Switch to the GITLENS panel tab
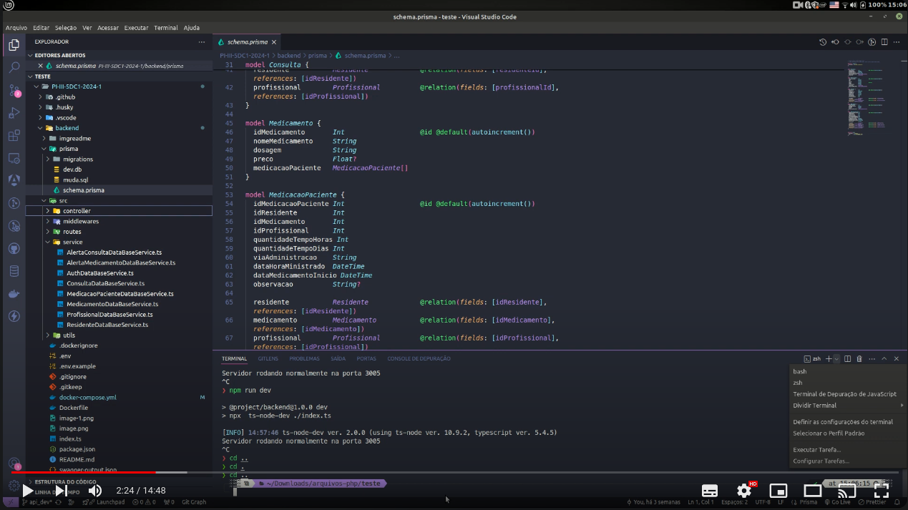Viewport: 908px width, 510px height. 268,358
